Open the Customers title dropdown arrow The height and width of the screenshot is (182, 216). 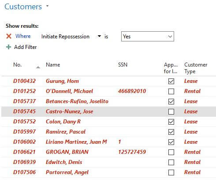coord(47,6)
